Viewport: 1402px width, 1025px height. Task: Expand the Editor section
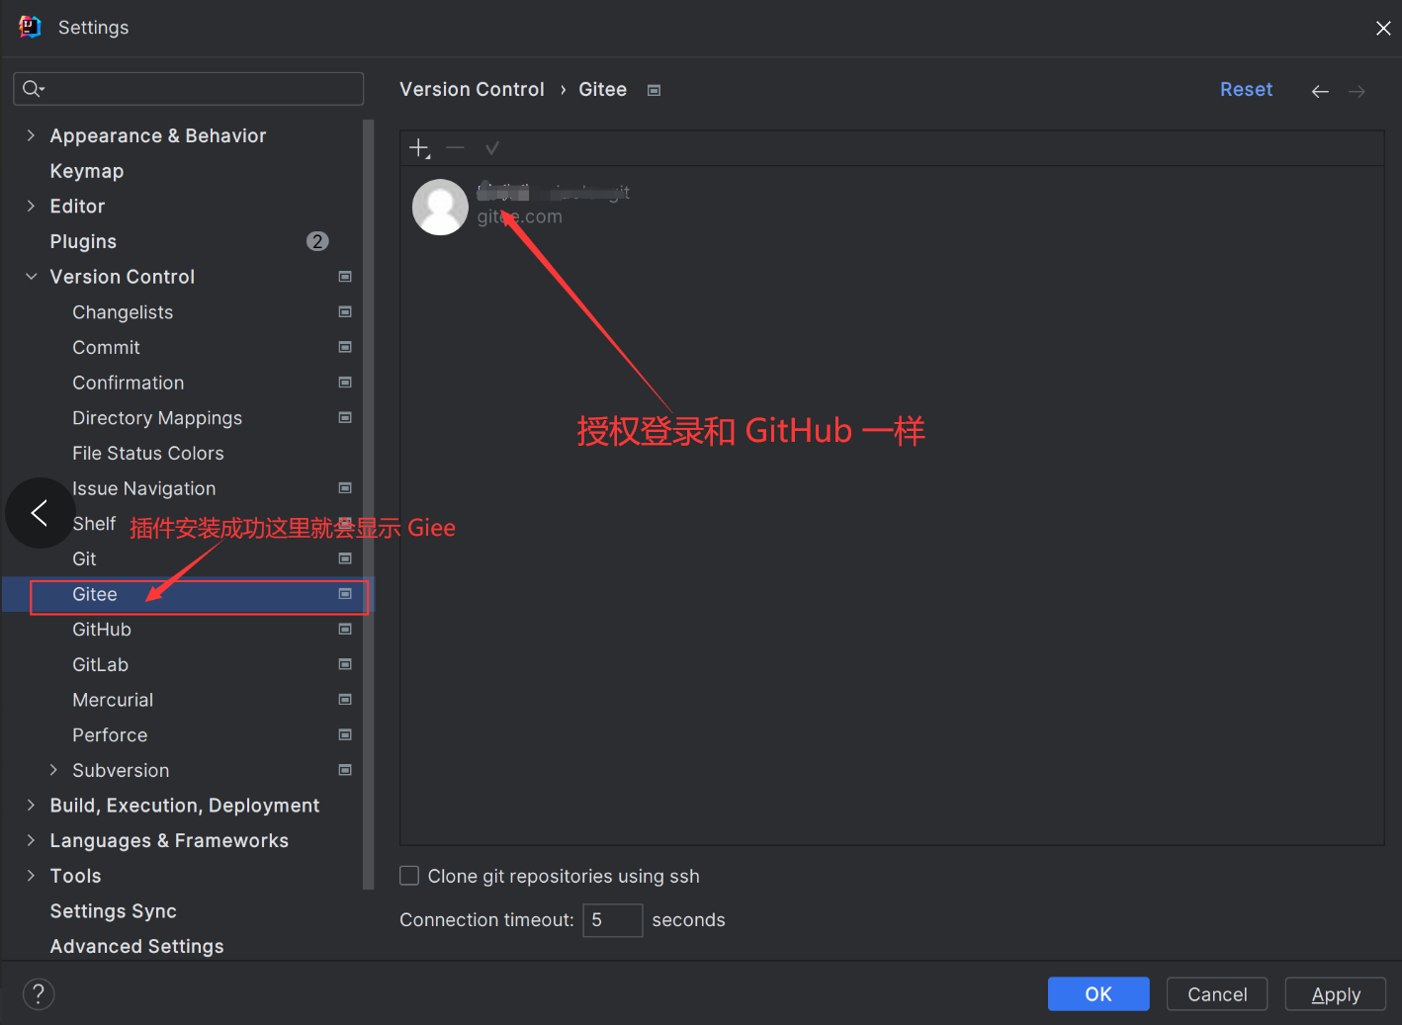31,206
